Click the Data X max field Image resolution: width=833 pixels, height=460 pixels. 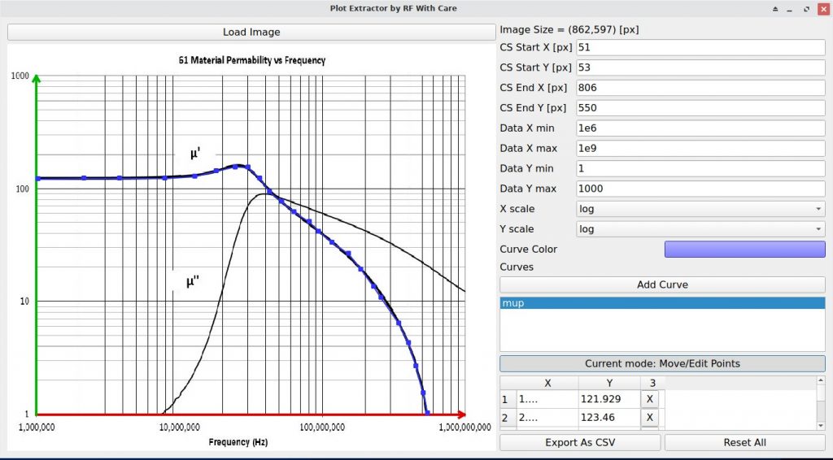pos(700,149)
